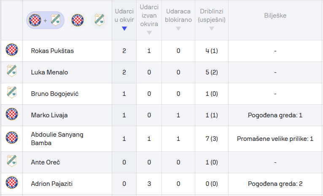Click Hajduk crest beside Adrion Pajaziti
This screenshot has width=323, height=196.
pyautogui.click(x=12, y=183)
